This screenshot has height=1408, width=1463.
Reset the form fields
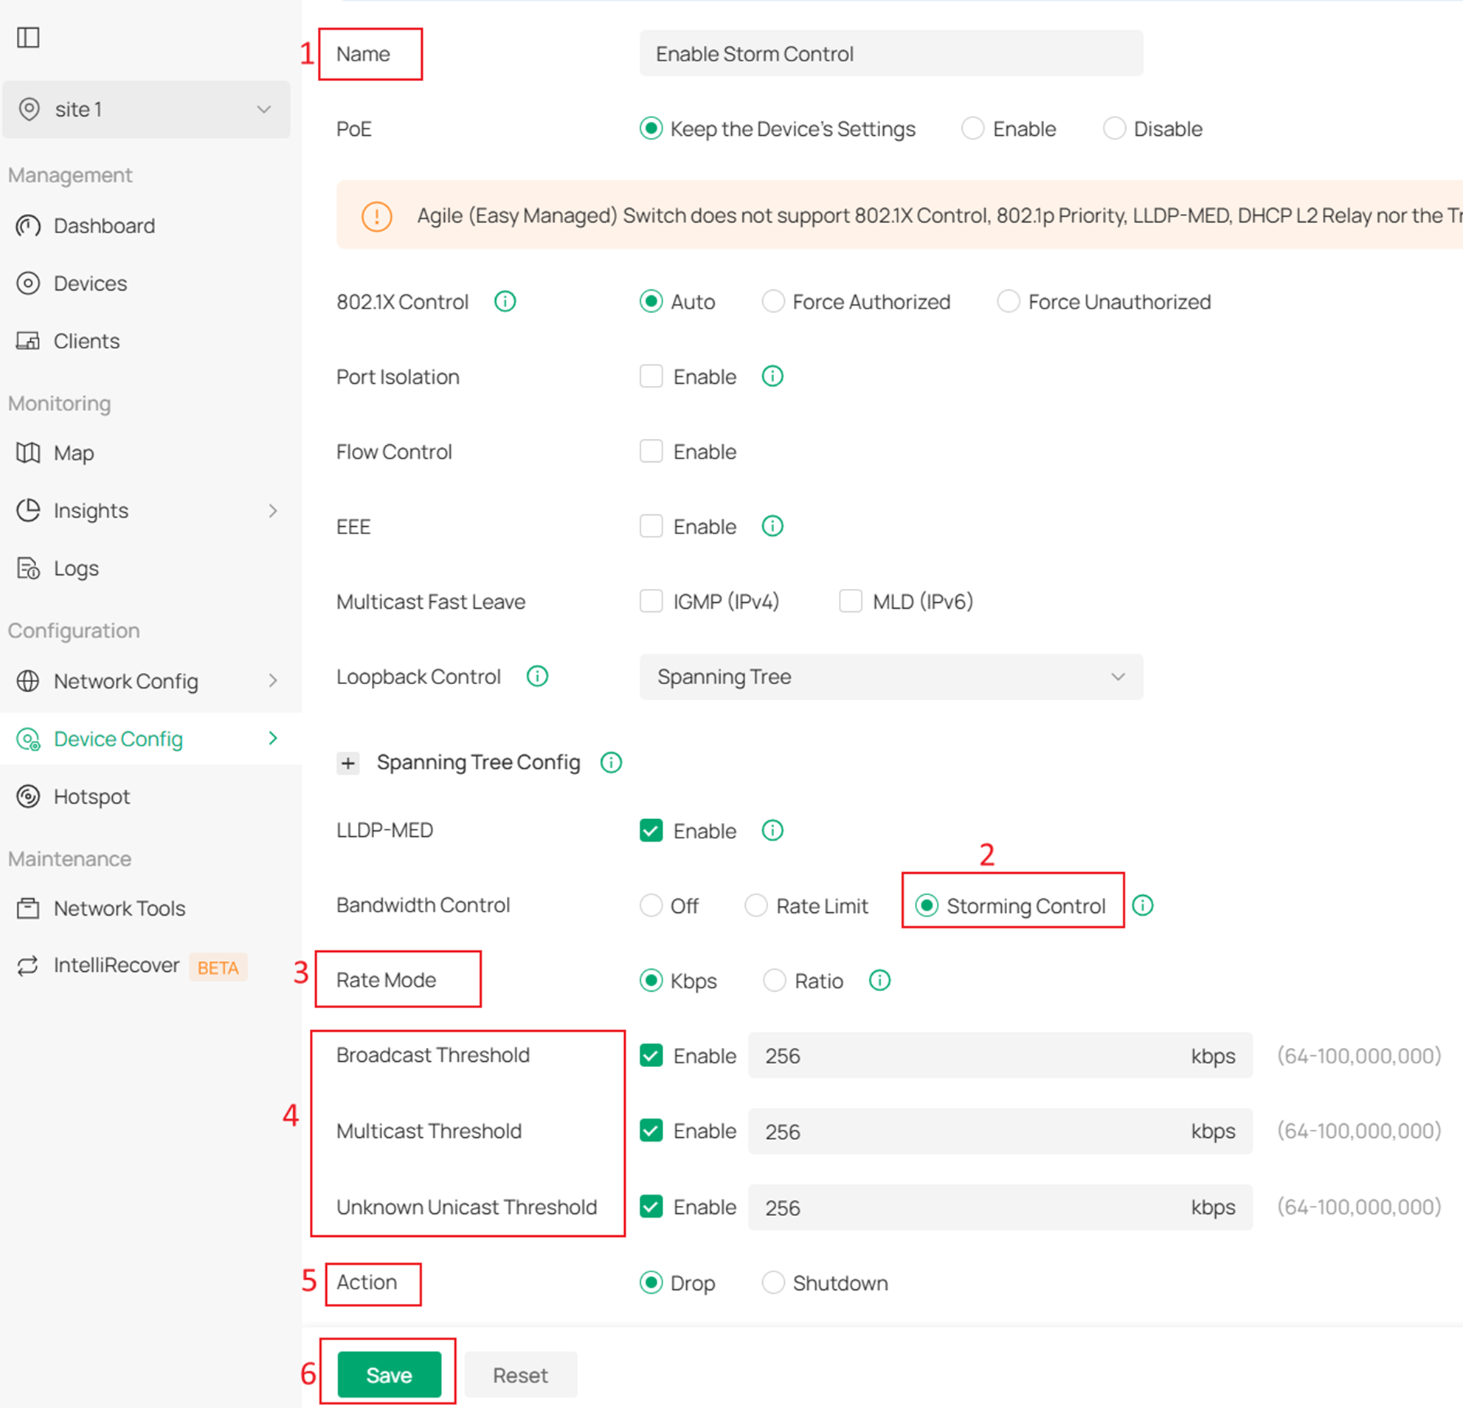[x=520, y=1374]
